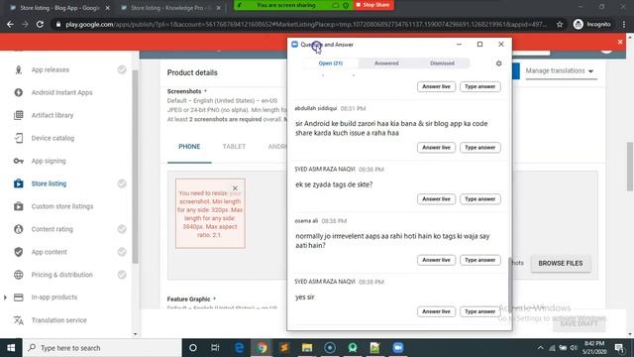Image resolution: width=634 pixels, height=357 pixels.
Task: Open Cortana circle in taskbar
Action: coord(193,348)
